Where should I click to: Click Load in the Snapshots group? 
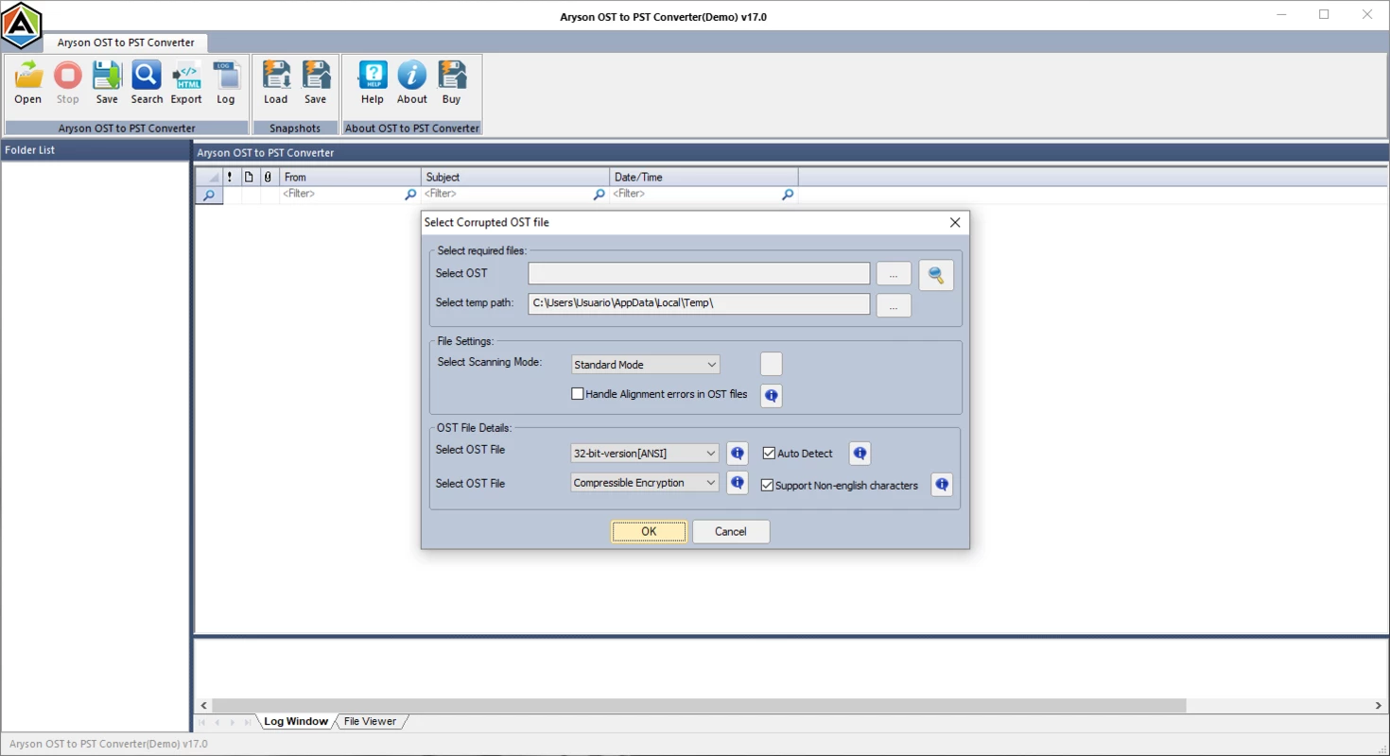(276, 82)
